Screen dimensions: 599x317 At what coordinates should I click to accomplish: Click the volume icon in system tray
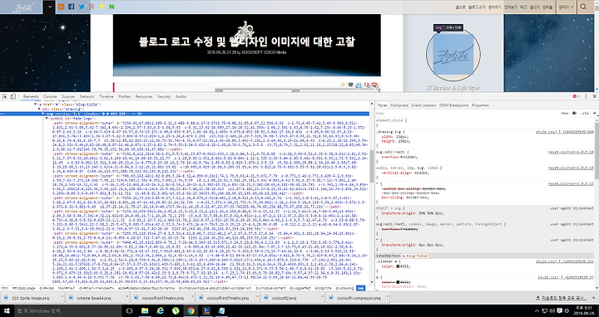click(552, 311)
